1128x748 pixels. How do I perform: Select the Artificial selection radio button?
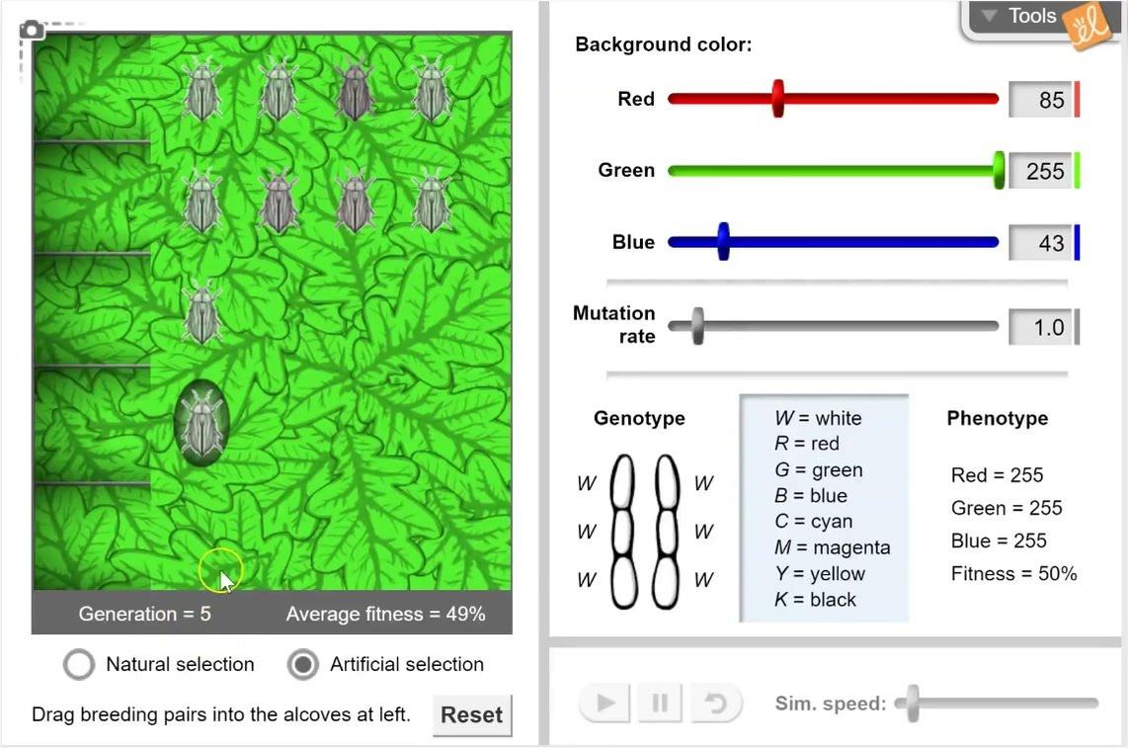point(303,664)
